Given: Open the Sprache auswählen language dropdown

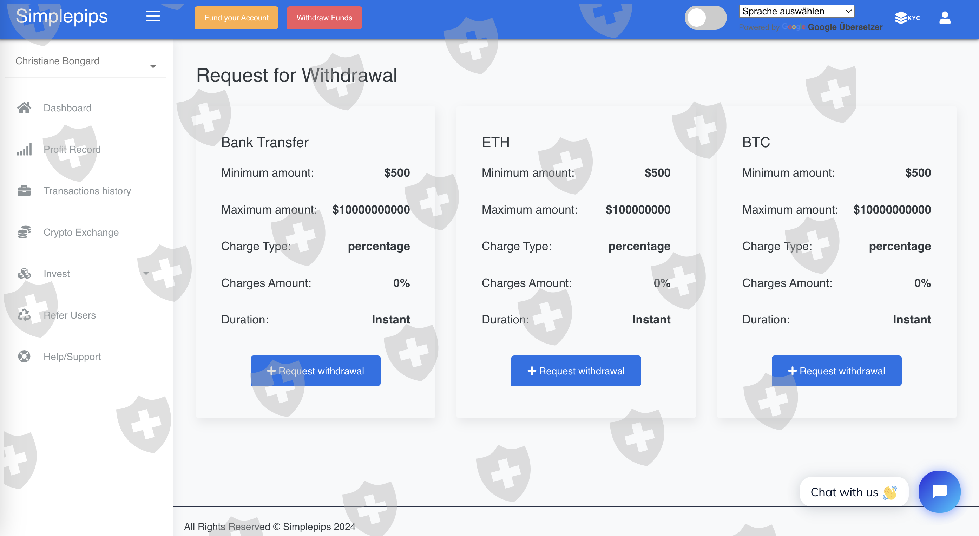Looking at the screenshot, I should pyautogui.click(x=796, y=11).
